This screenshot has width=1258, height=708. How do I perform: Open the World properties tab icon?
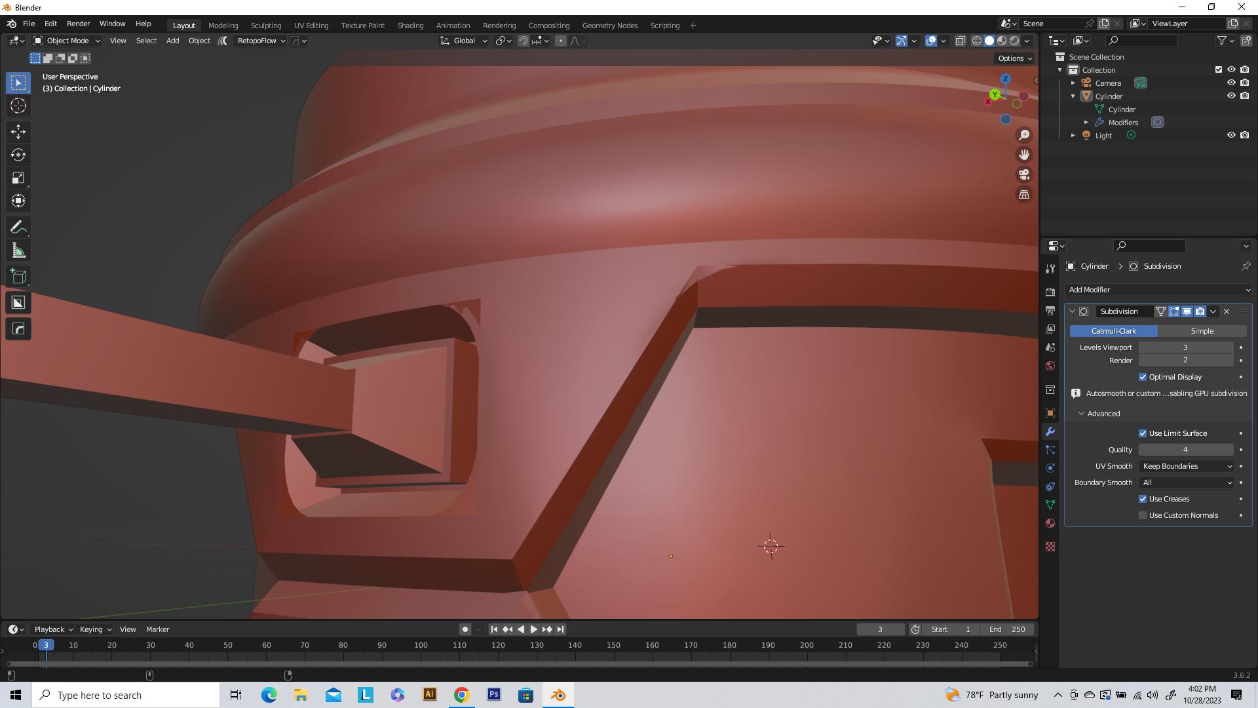click(x=1050, y=366)
